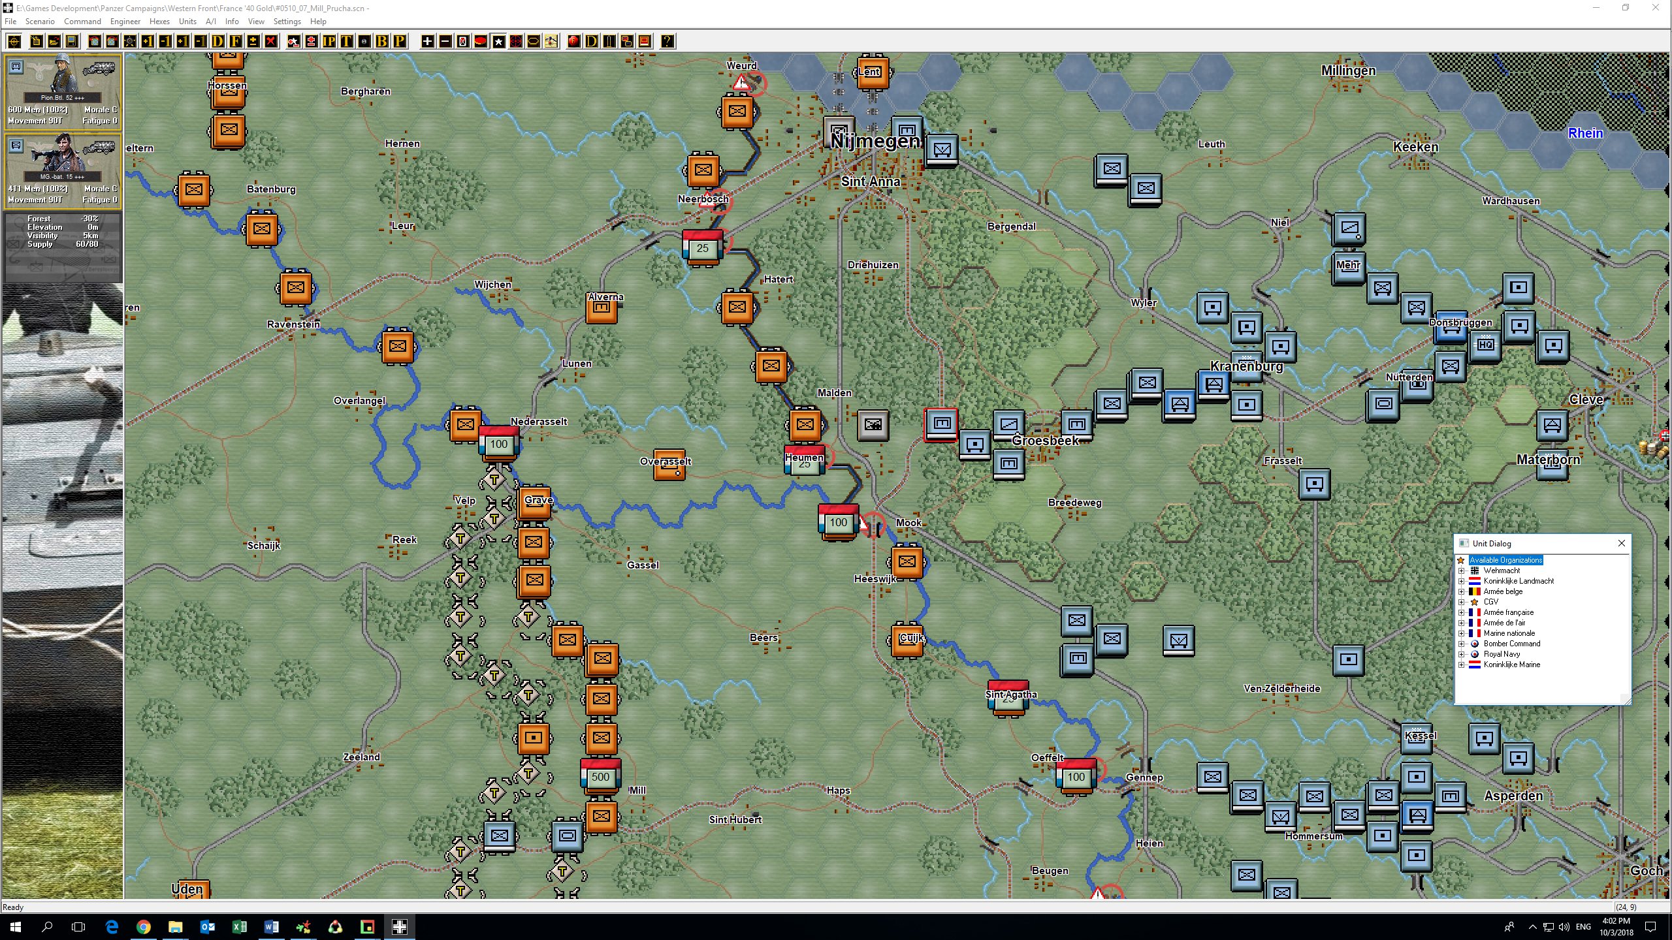Click the 500 objective marker near Mill
The image size is (1672, 940).
pyautogui.click(x=600, y=776)
